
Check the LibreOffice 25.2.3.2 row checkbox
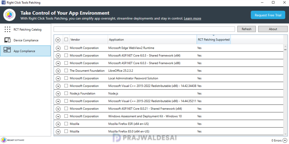(x=66, y=70)
